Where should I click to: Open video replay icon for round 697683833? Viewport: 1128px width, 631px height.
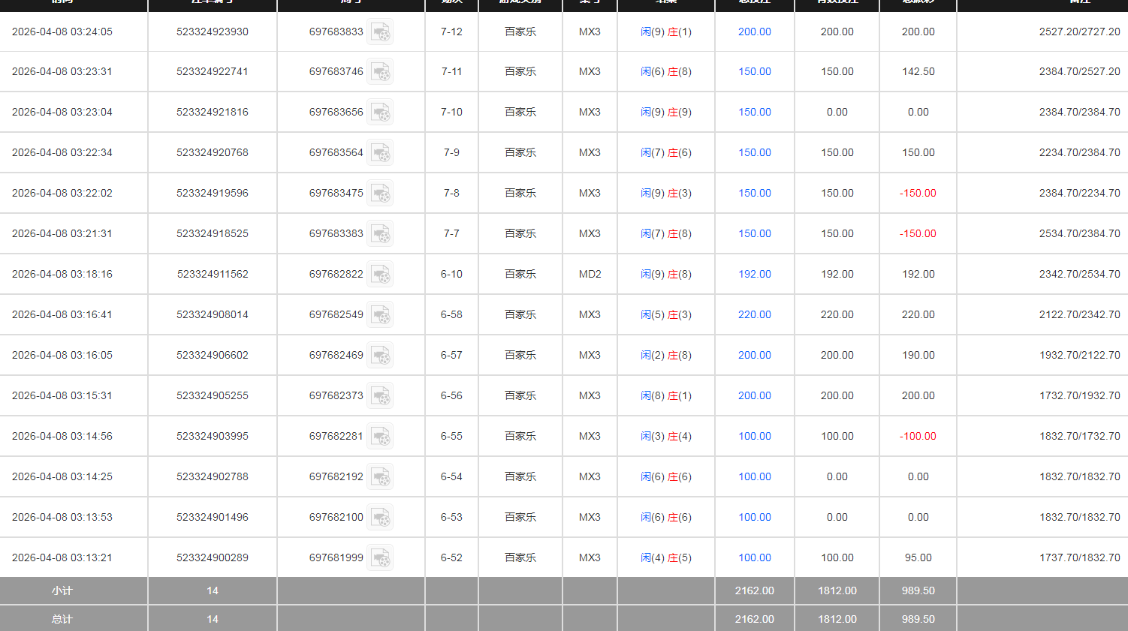380,32
